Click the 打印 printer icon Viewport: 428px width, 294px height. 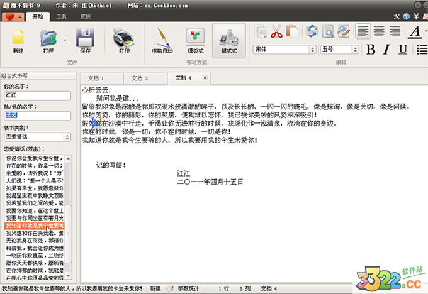[x=124, y=41]
